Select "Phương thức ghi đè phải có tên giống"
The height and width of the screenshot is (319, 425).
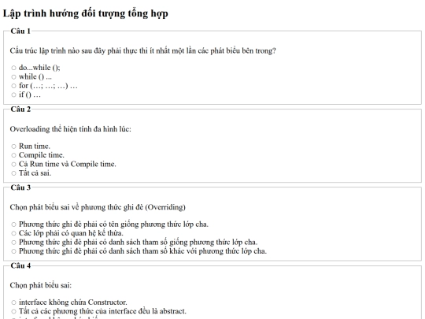pyautogui.click(x=14, y=224)
